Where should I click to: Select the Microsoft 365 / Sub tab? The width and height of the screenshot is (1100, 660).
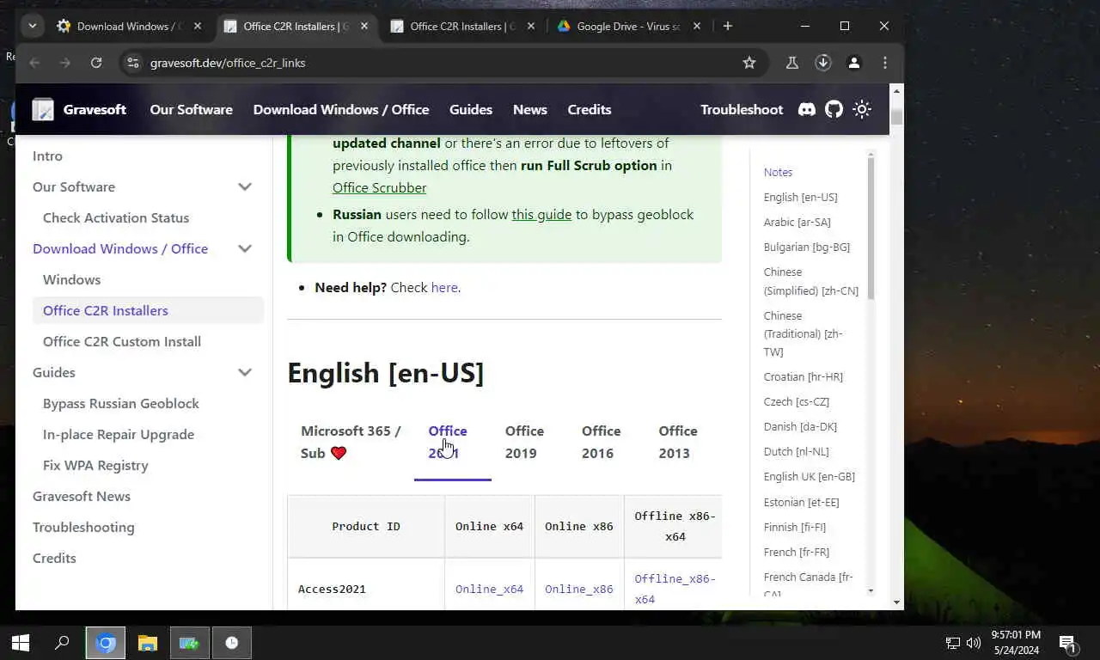pyautogui.click(x=351, y=442)
